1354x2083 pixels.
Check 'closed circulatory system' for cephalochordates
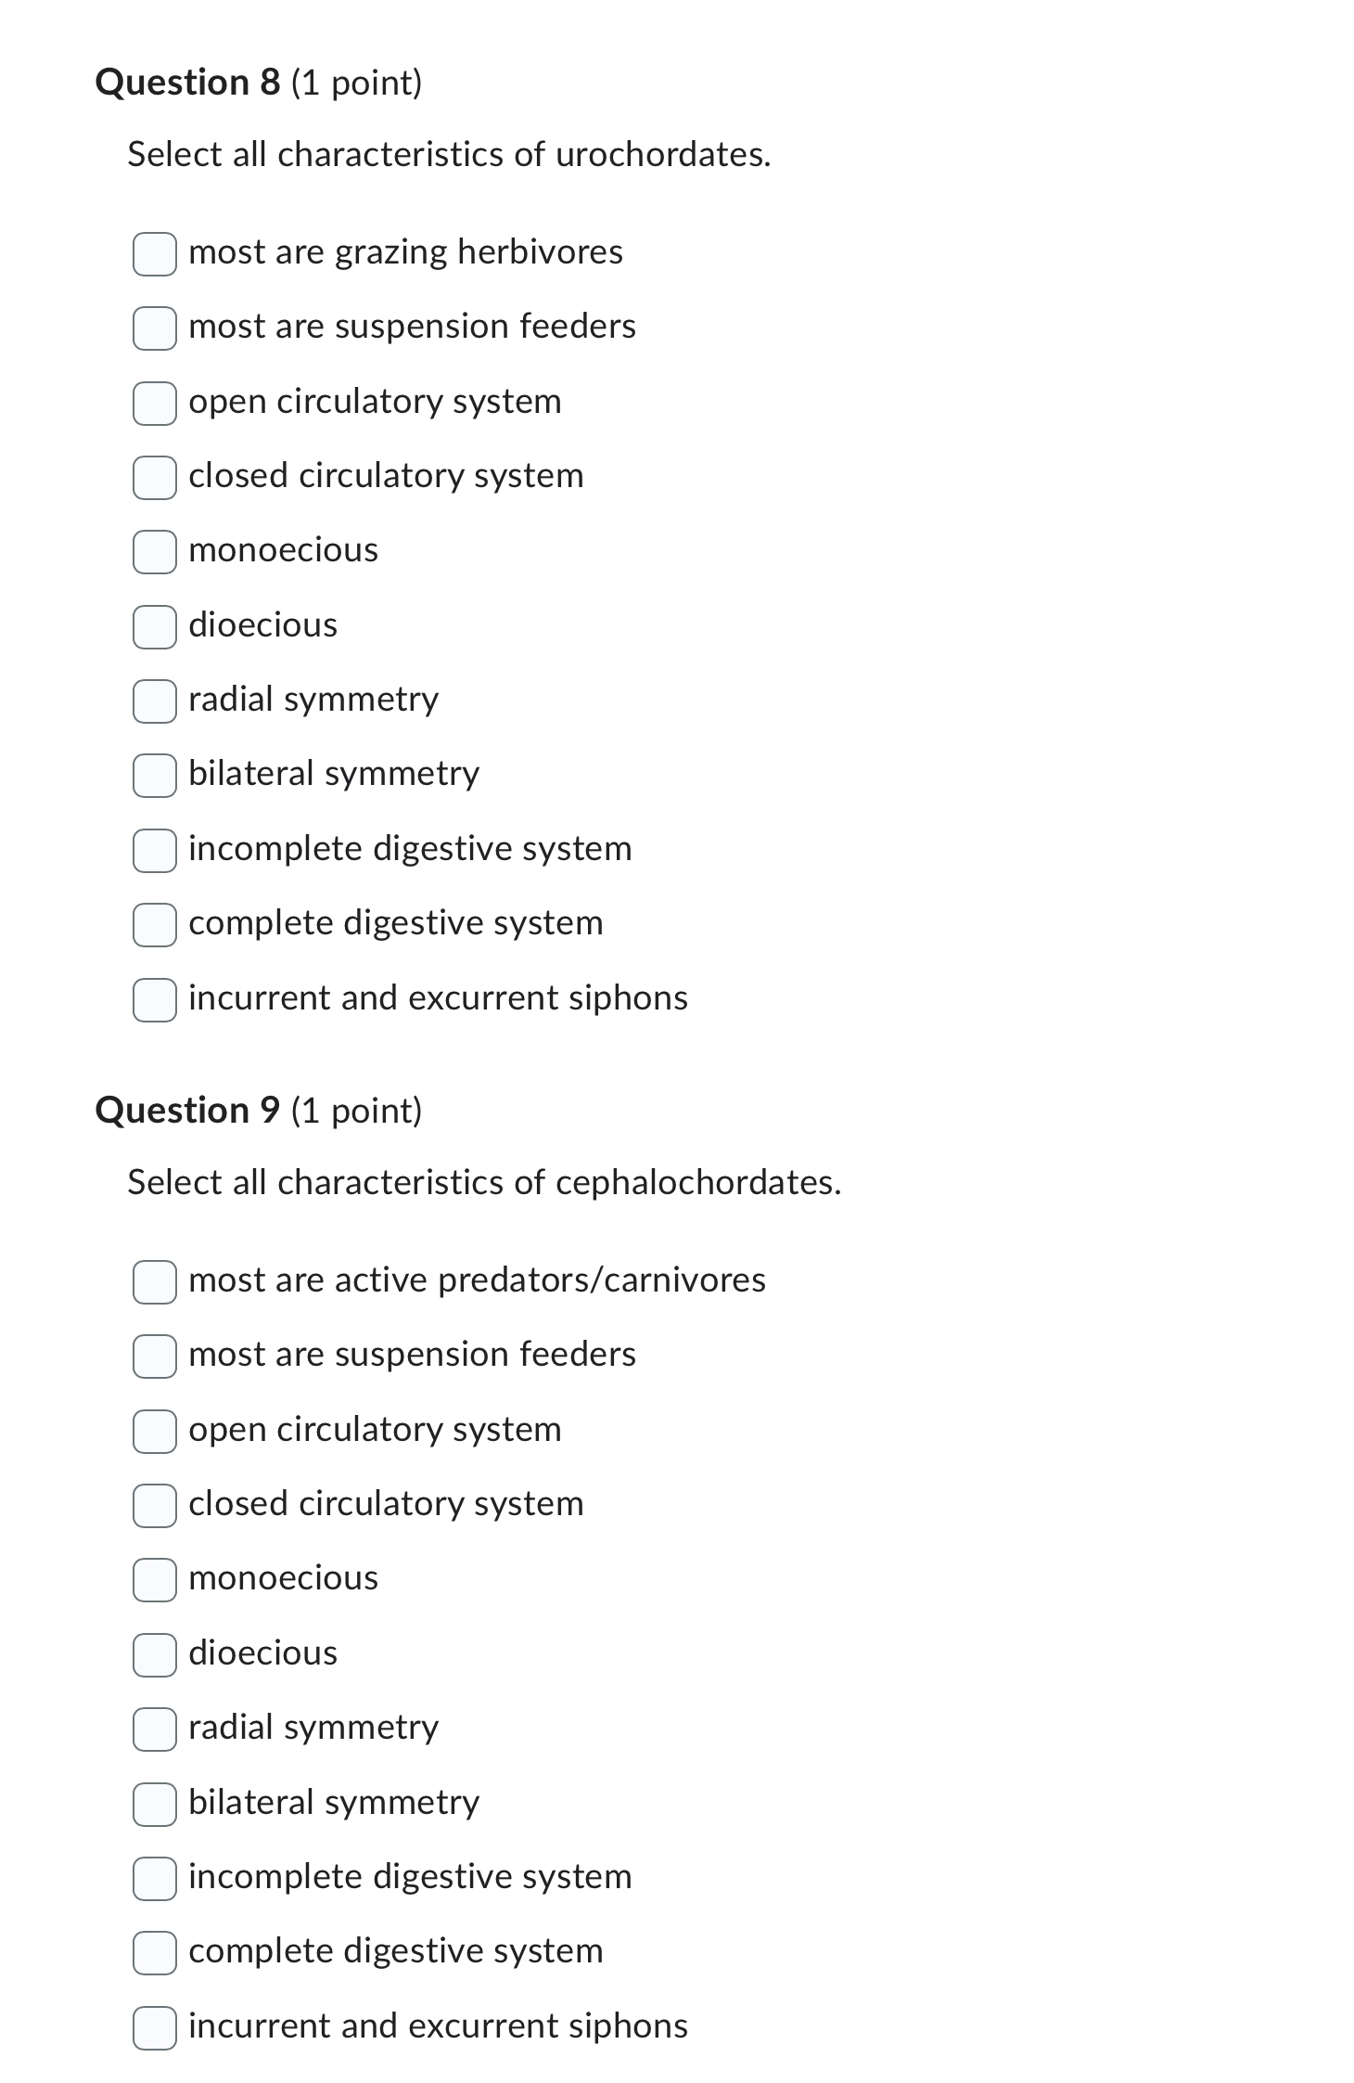coord(154,1506)
